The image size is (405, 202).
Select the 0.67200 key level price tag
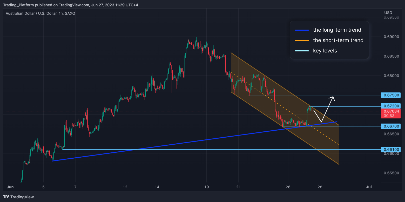coord(391,106)
